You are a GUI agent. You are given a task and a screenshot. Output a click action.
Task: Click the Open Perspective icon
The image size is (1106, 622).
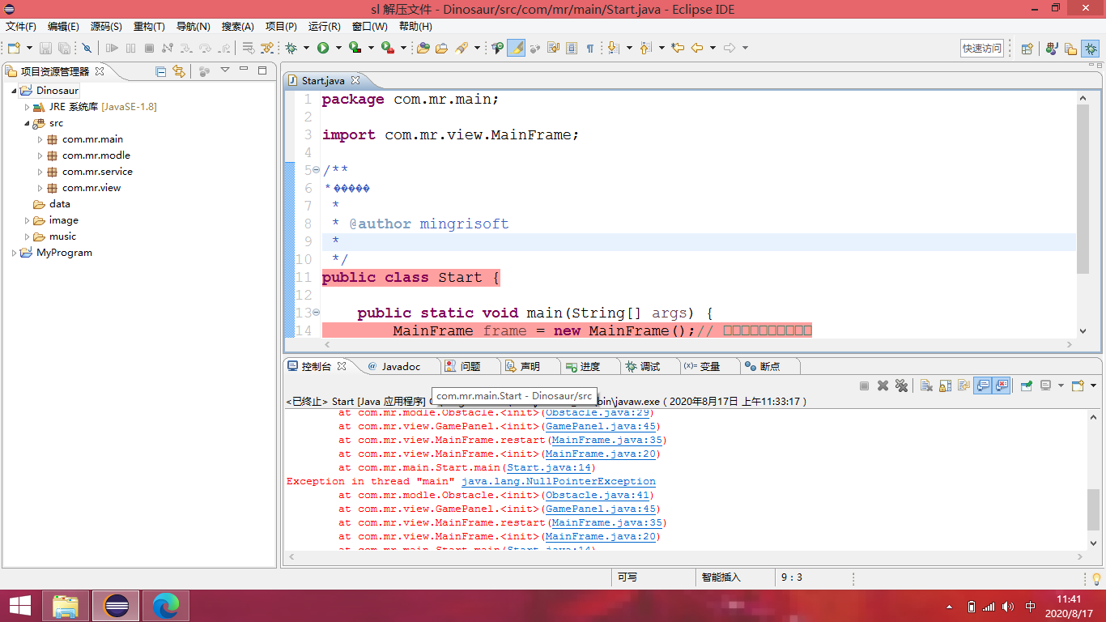click(x=1027, y=48)
